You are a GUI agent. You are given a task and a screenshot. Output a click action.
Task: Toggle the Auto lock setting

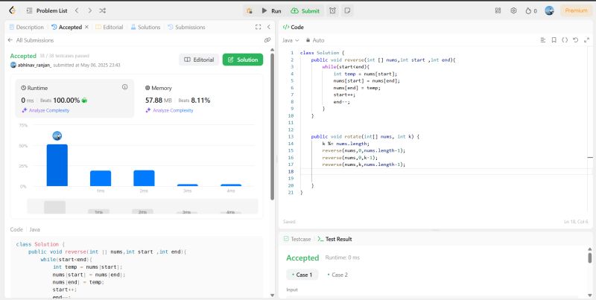pos(315,40)
